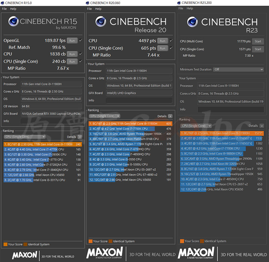Toggle the CPU test checkbox in R20
The image size is (269, 262).
coord(171,41)
